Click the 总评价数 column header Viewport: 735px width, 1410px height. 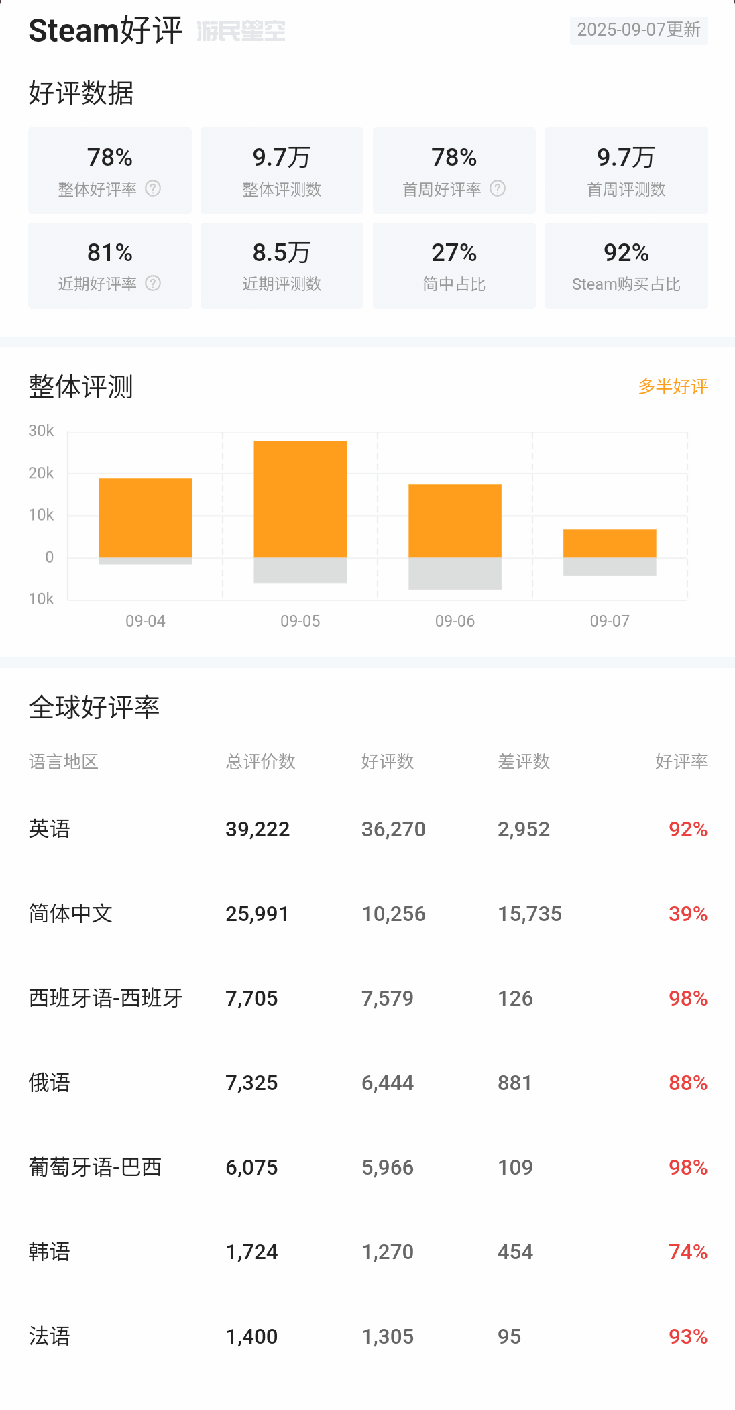261,761
